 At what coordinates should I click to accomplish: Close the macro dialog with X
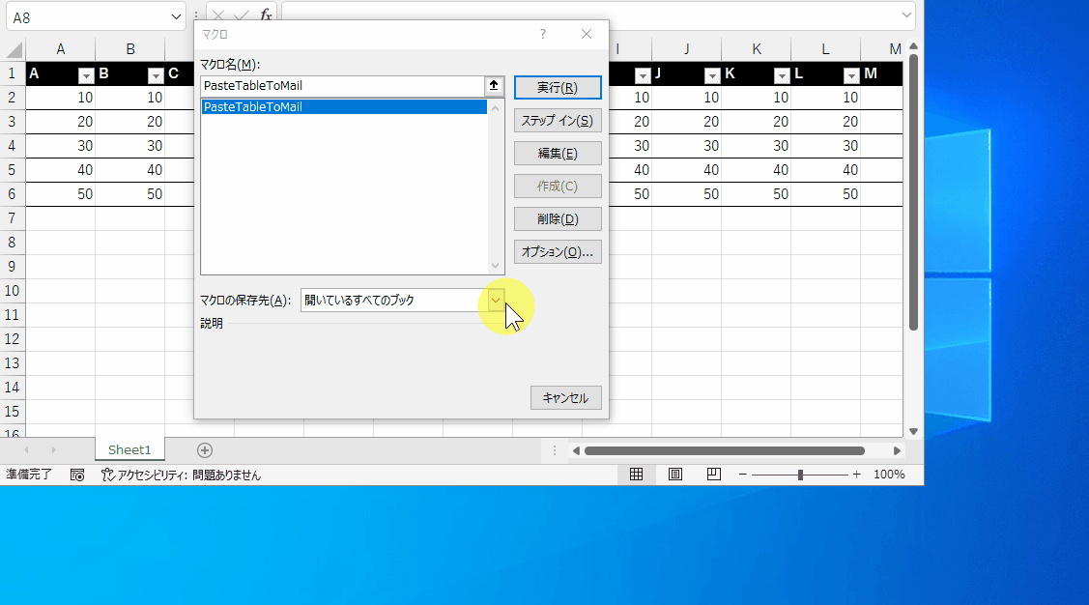587,34
